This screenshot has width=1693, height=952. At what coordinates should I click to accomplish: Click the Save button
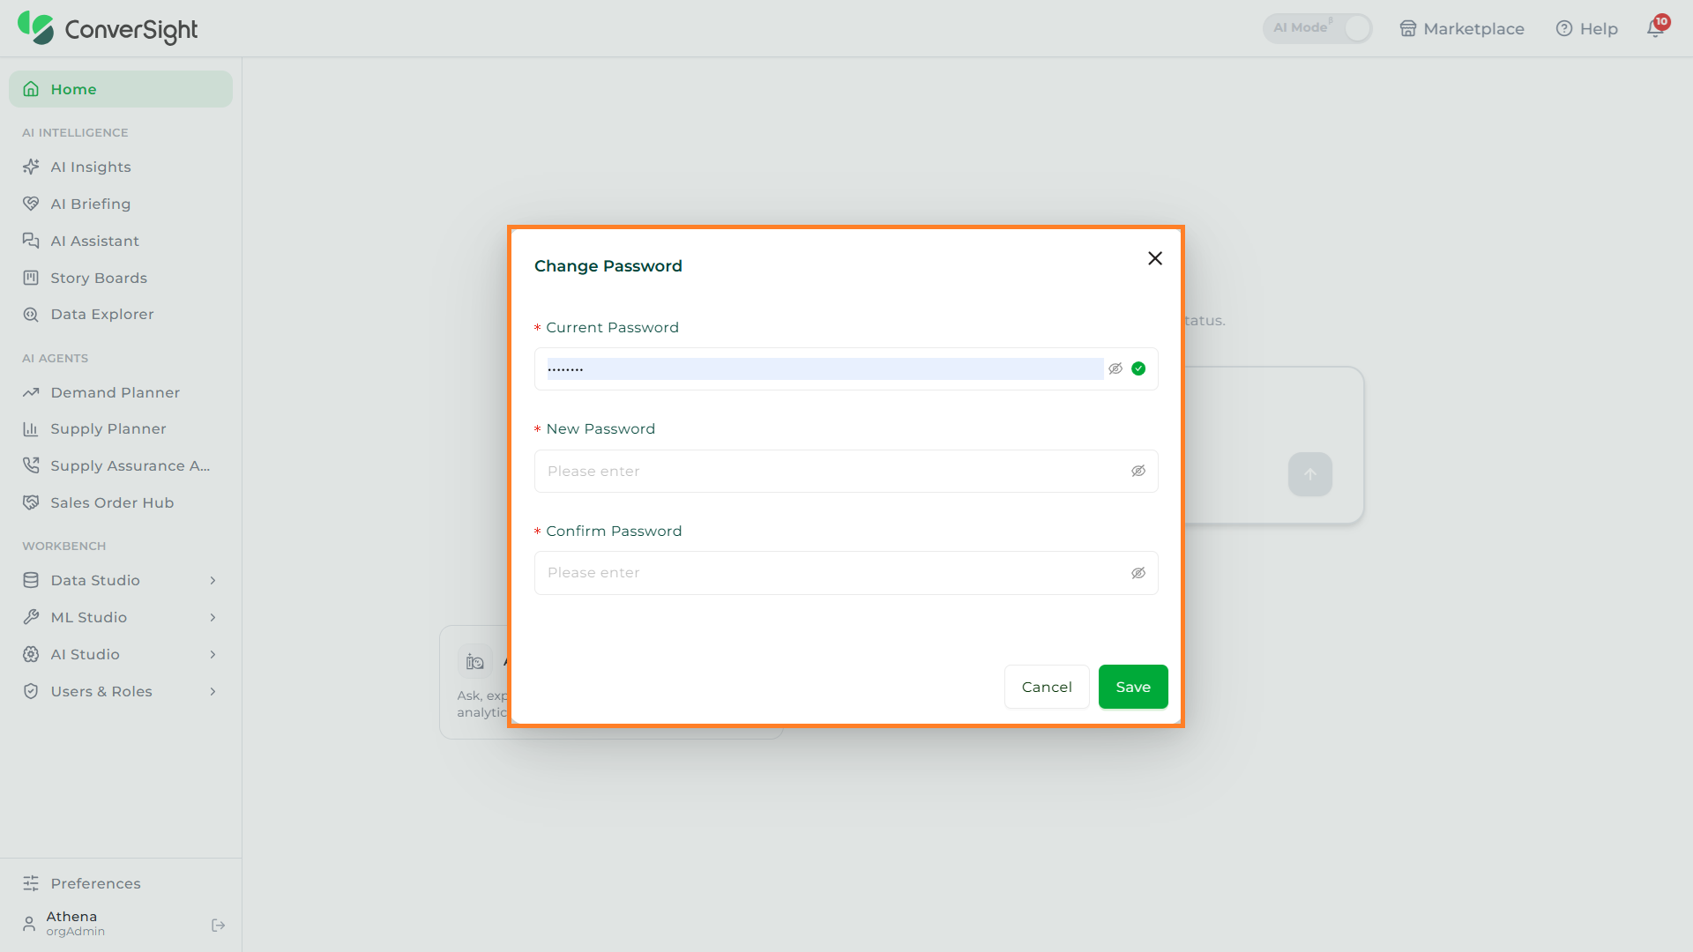1133,687
